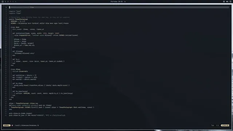Click the 'include Enumerable' line
Image resolution: width=233 pixels, height=131 pixels.
tap(20, 71)
